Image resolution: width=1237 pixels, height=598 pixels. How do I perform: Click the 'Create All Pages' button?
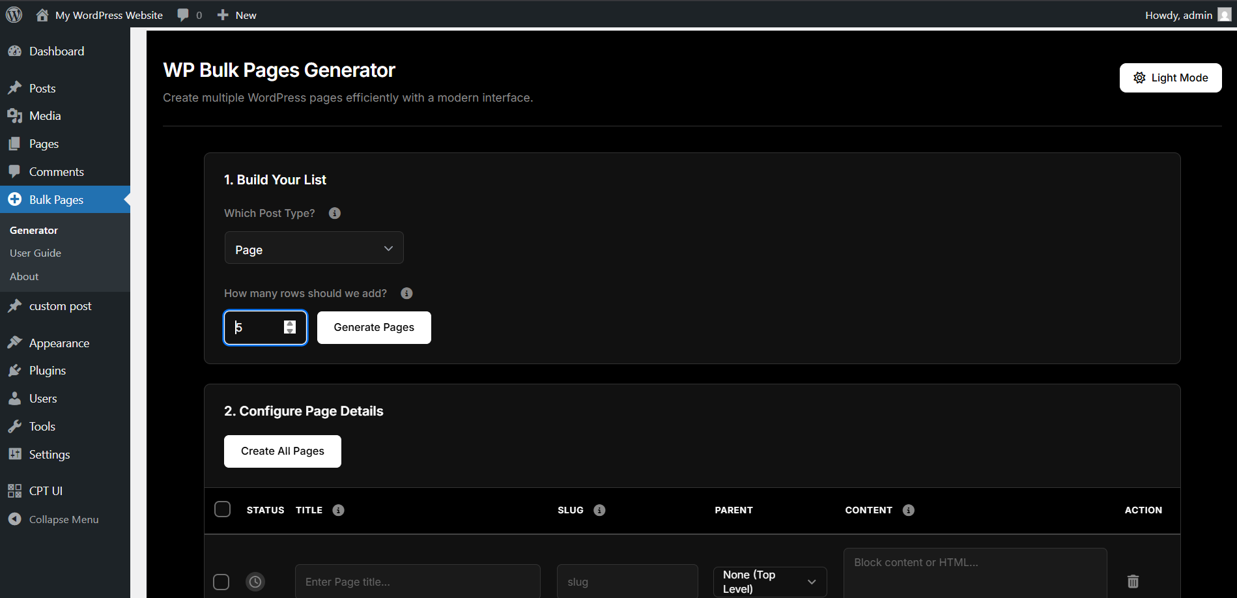[x=282, y=451]
